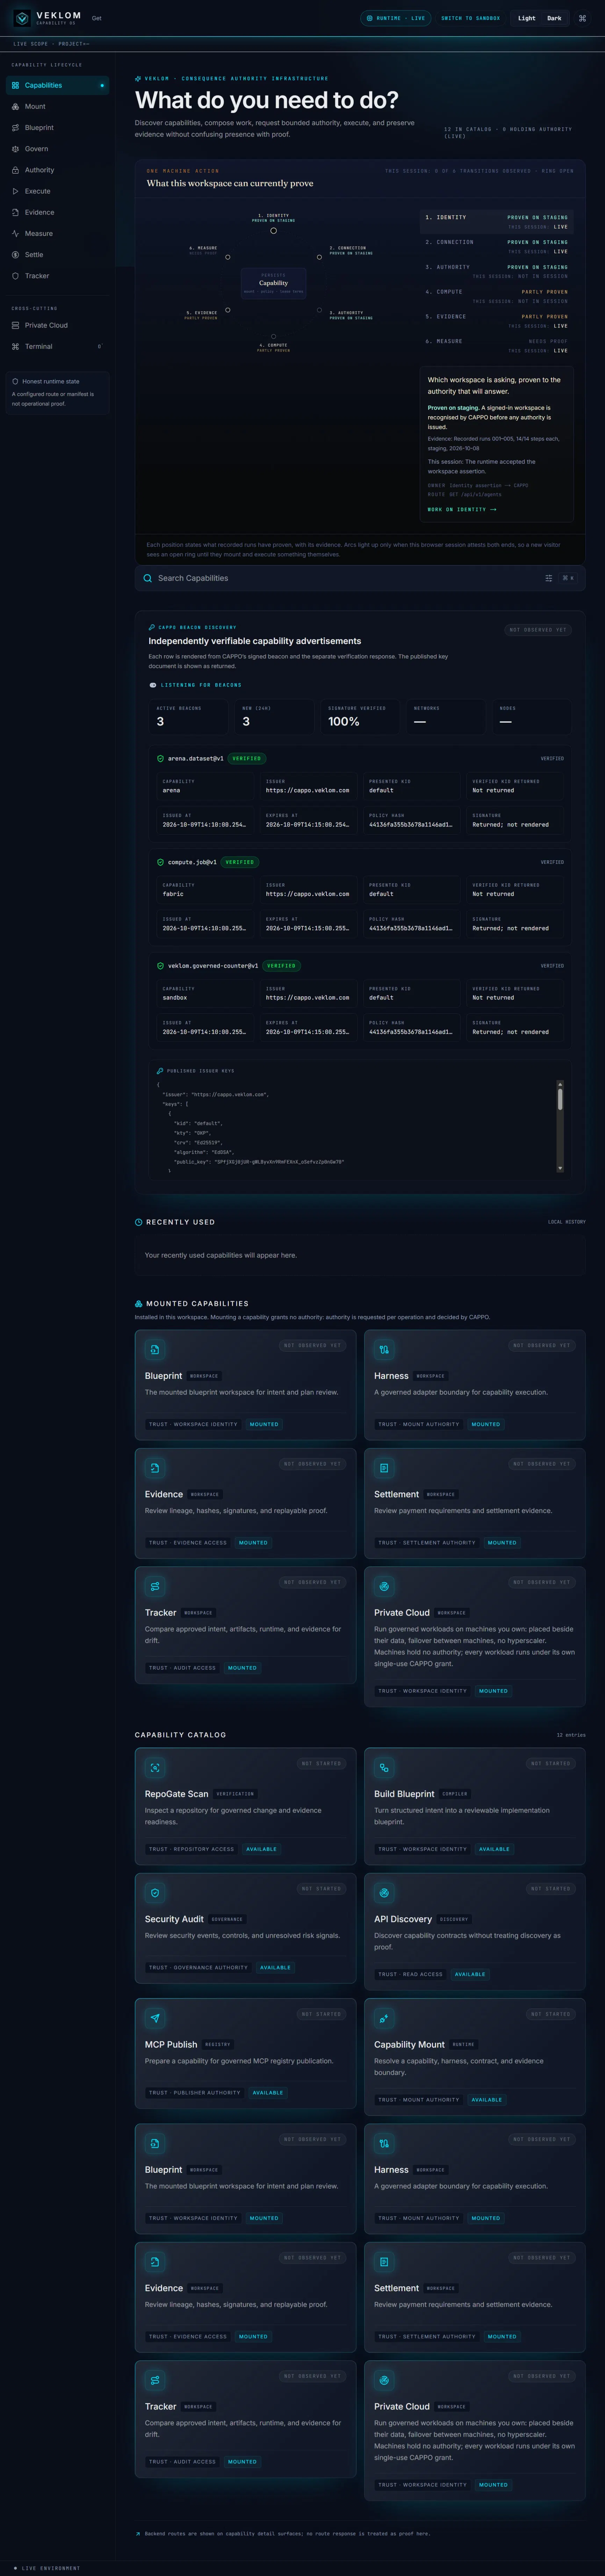This screenshot has width=605, height=2576.
Task: Click the Tracker shield icon in sidebar
Action: pos(15,276)
